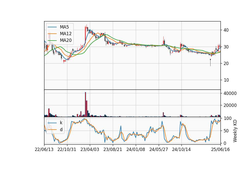Image resolution: width=245 pixels, height=176 pixels.
Task: Click the isolated low candlestick near 20
Action: pyautogui.click(x=210, y=62)
